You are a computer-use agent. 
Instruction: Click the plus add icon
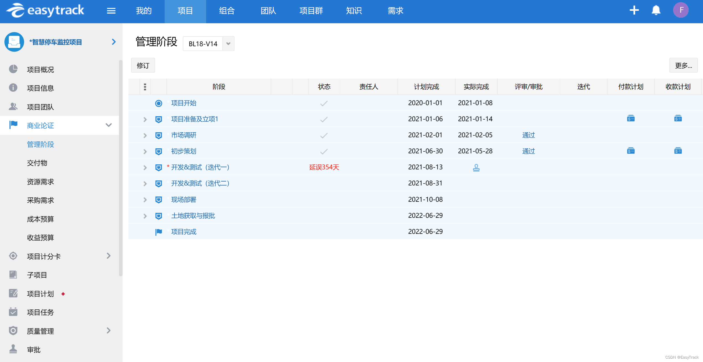(634, 11)
